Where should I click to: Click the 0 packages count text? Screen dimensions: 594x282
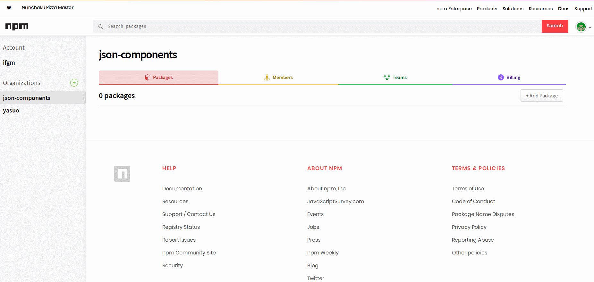117,96
